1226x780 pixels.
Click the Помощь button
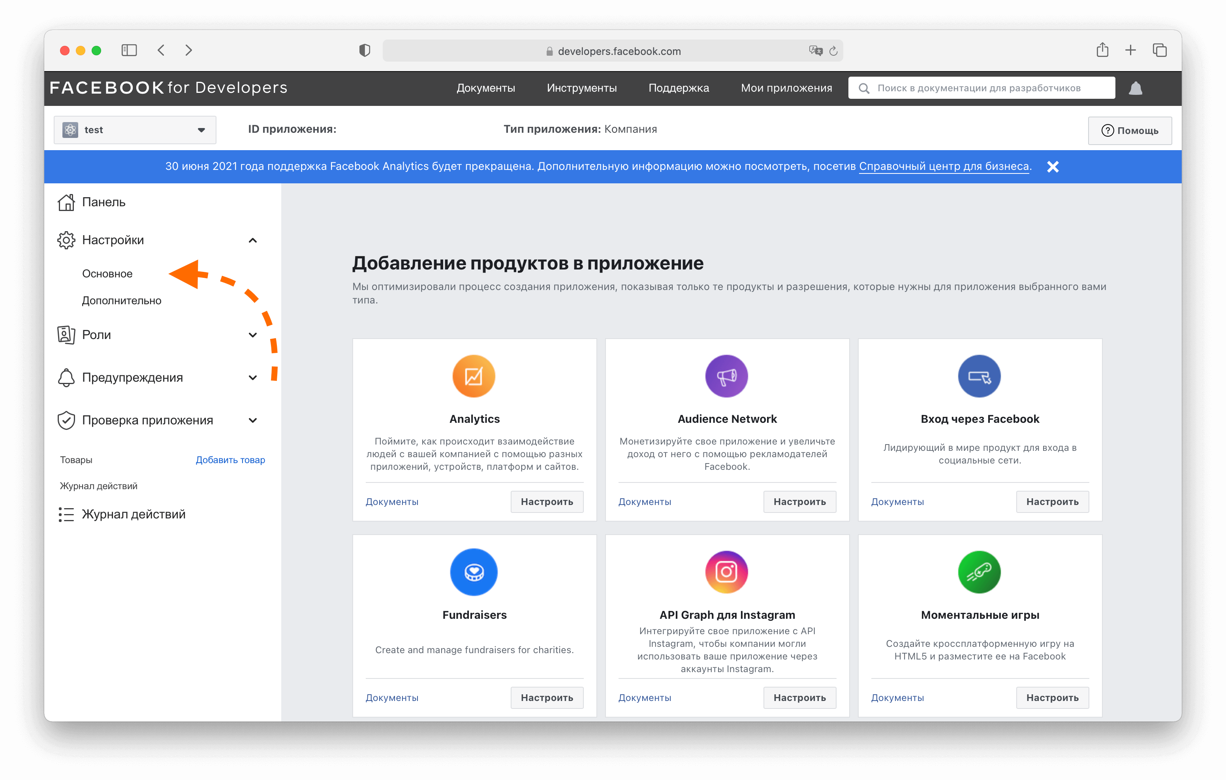1130,131
